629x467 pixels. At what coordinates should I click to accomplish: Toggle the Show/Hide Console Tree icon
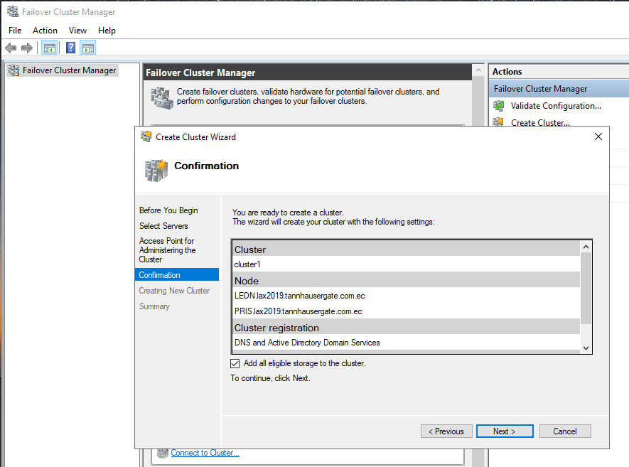49,48
